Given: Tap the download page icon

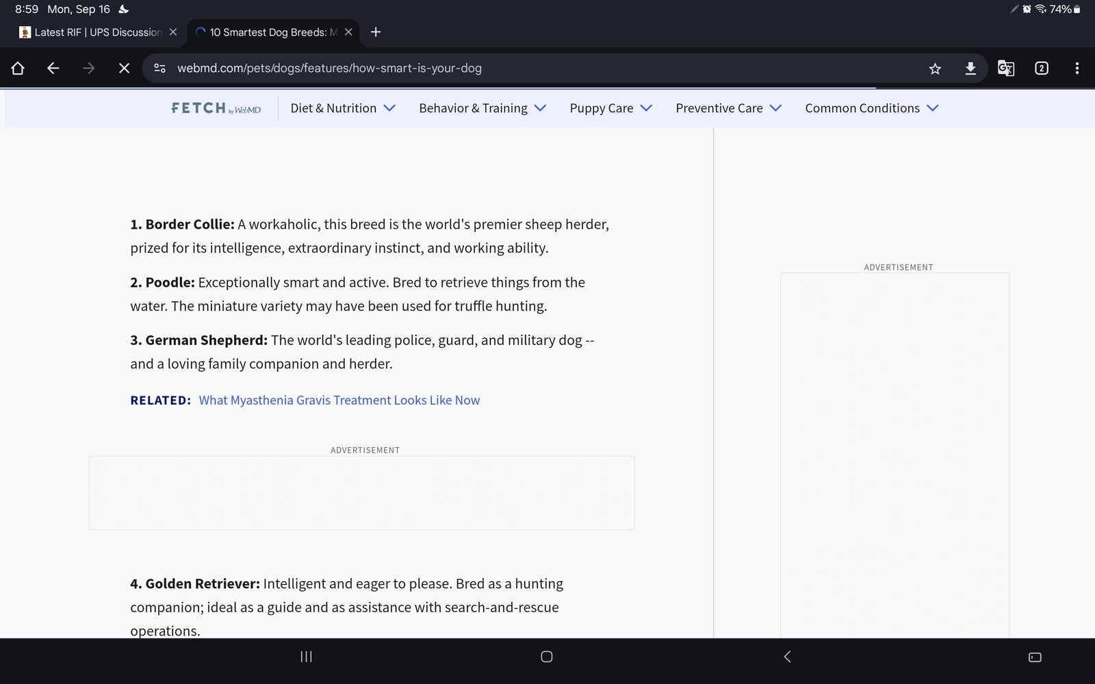Looking at the screenshot, I should point(970,68).
